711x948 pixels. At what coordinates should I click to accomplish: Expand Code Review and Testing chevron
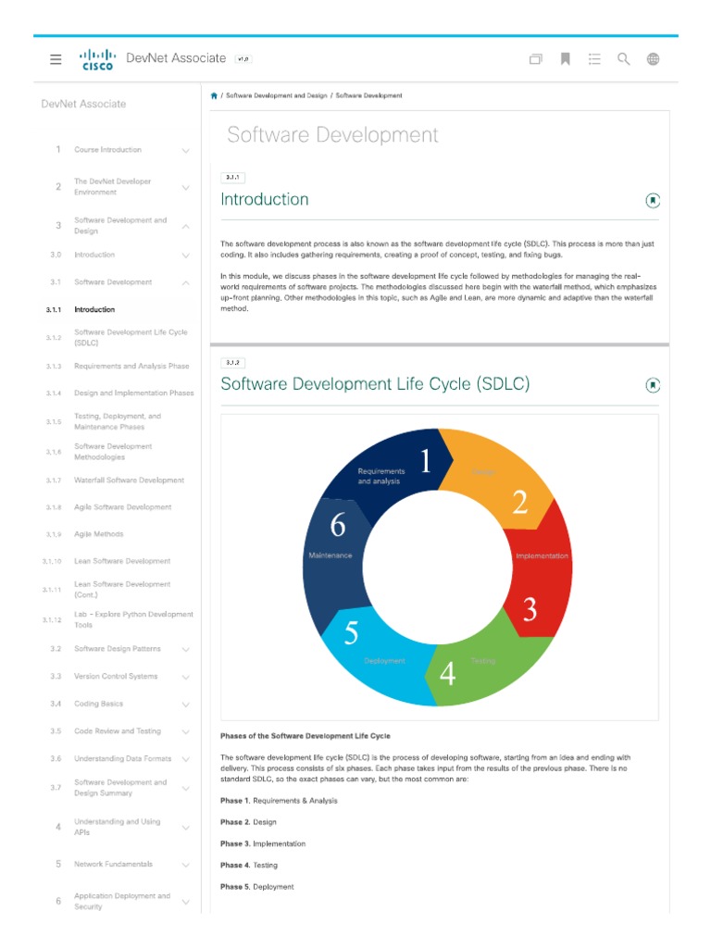(185, 731)
